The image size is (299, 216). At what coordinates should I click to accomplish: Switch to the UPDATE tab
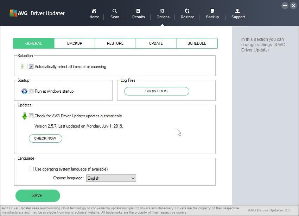[x=156, y=43]
